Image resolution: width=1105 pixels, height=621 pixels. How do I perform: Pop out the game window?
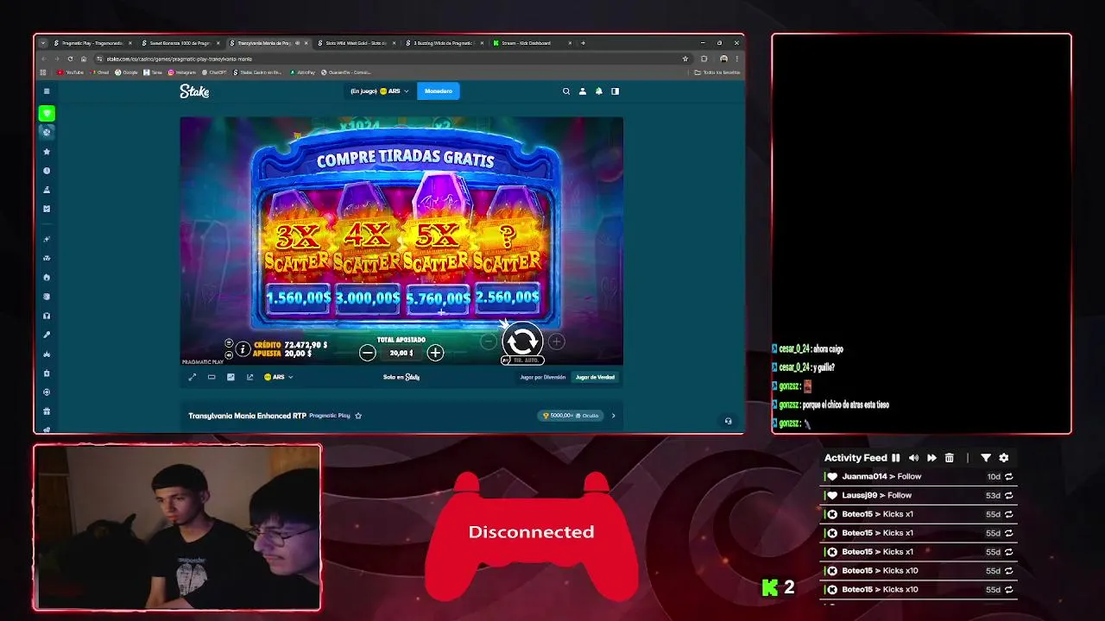tap(250, 377)
